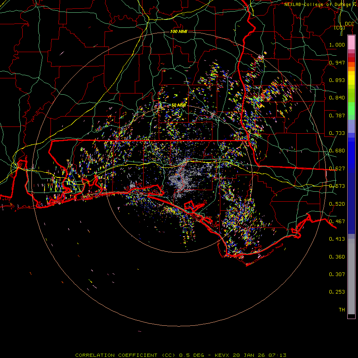
Task: Click the DCC label above the legend
Action: tap(349, 24)
